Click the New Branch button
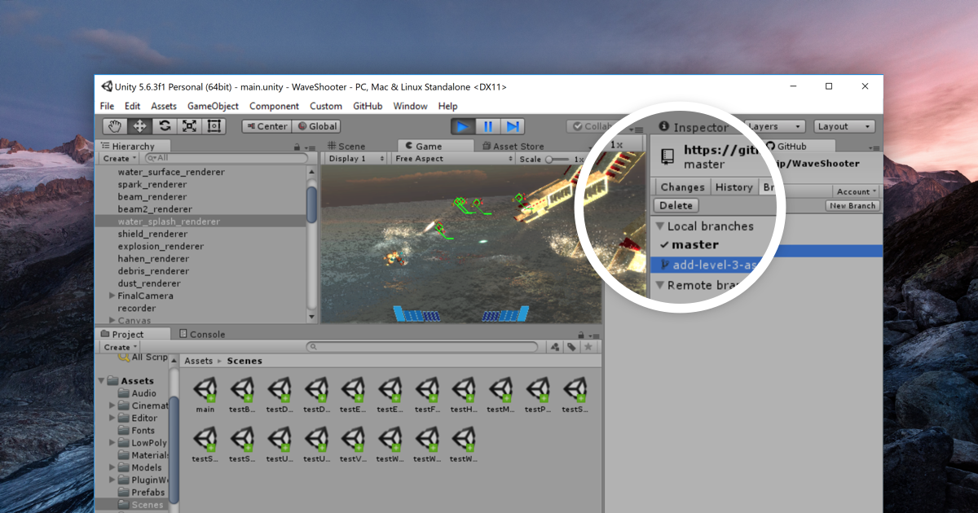Screen dimensions: 978x513 click(x=852, y=206)
